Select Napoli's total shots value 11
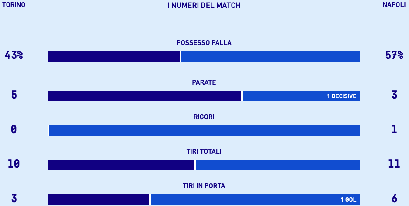Viewport: 409px width, 206px height. [394, 164]
